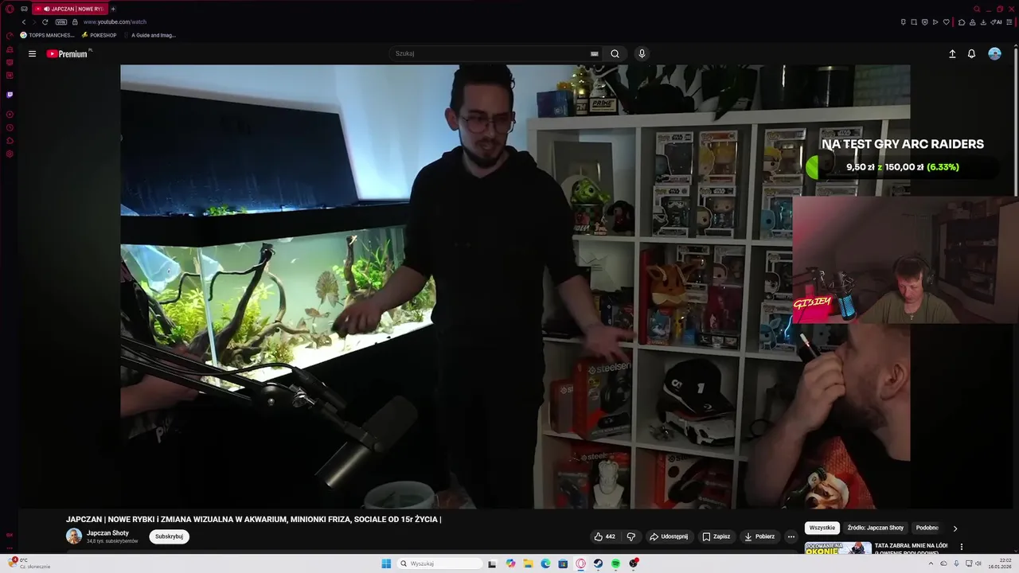Select the Podobne filter chip
Viewport: 1019px width, 573px height.
927,528
